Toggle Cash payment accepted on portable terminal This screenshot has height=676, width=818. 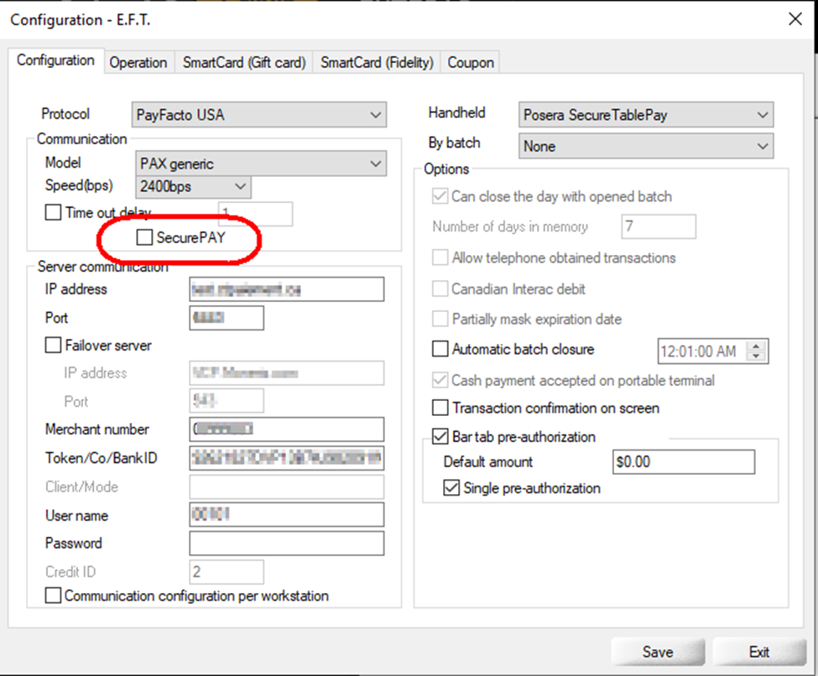pos(440,380)
